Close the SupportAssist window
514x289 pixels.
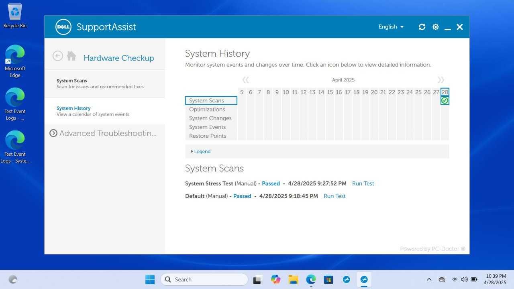(x=460, y=27)
